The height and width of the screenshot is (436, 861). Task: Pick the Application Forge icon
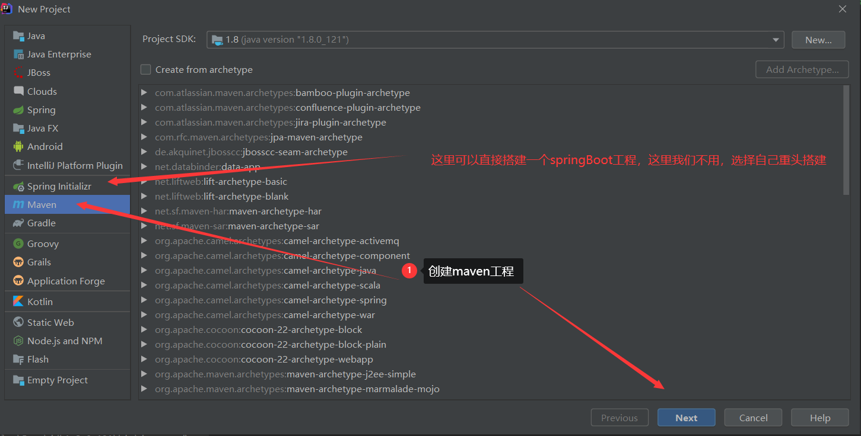click(x=18, y=281)
